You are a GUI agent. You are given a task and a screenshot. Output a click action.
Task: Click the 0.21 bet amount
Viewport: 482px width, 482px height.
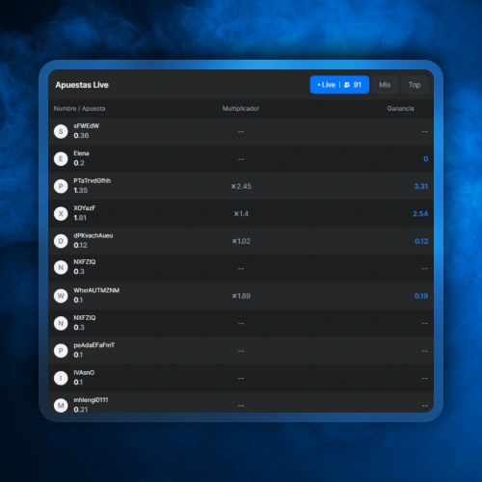point(81,410)
